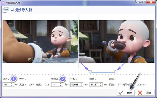157x98 pixels.
Task: Click the width value 1267
Action: [x=31, y=85]
